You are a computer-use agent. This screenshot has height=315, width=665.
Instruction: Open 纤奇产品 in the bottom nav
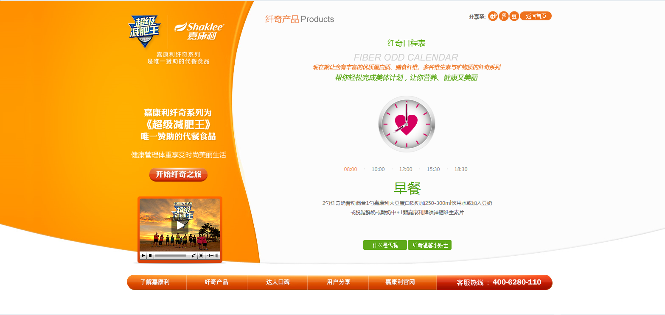point(217,282)
